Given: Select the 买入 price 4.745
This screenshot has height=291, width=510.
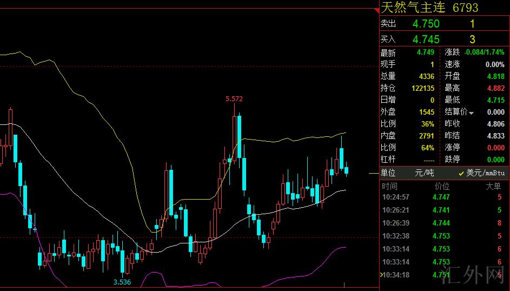Looking at the screenshot, I should click(x=426, y=39).
